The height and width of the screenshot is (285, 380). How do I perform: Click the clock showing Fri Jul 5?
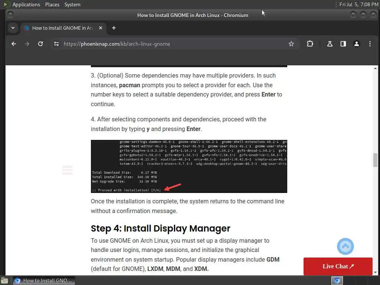(359, 4)
